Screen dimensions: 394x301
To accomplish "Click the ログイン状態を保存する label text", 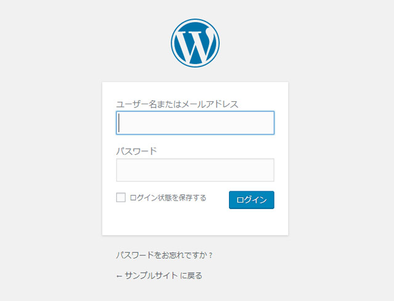I will pos(167,198).
